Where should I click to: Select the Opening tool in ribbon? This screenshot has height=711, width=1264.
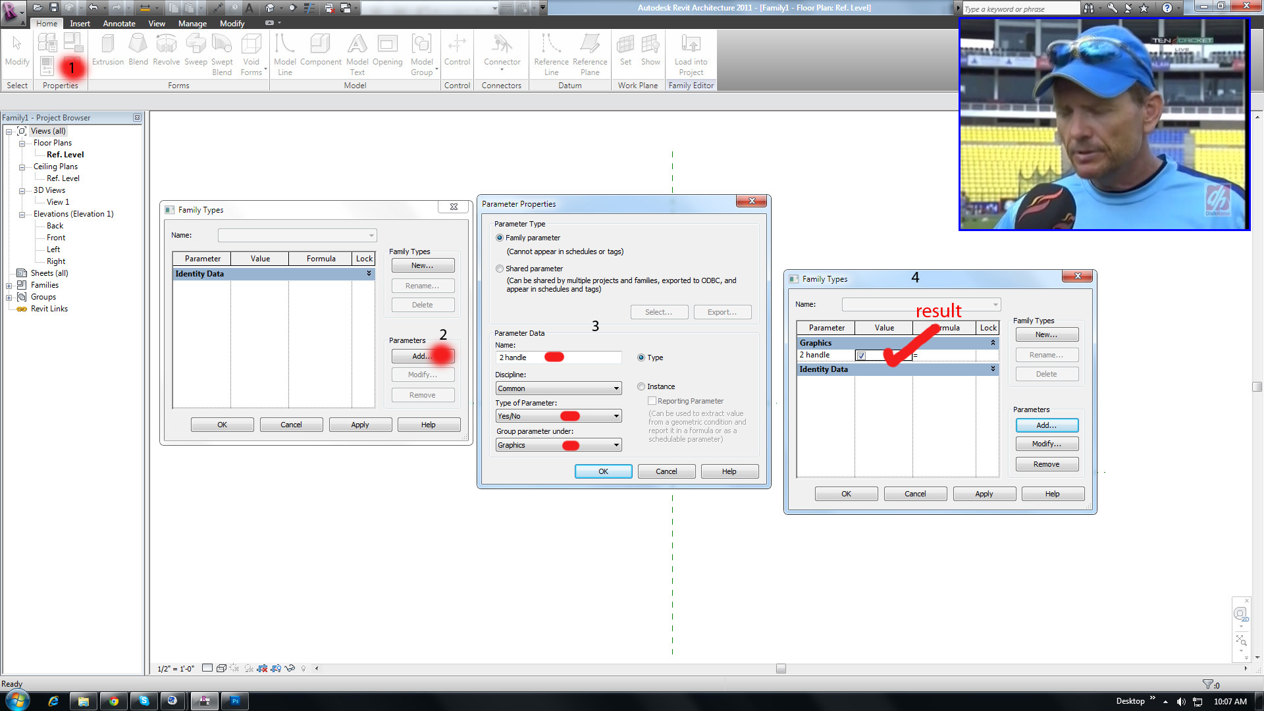pyautogui.click(x=387, y=51)
